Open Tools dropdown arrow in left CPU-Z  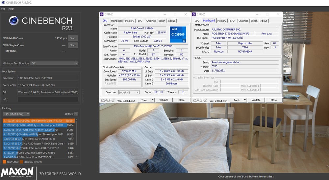click(153, 100)
